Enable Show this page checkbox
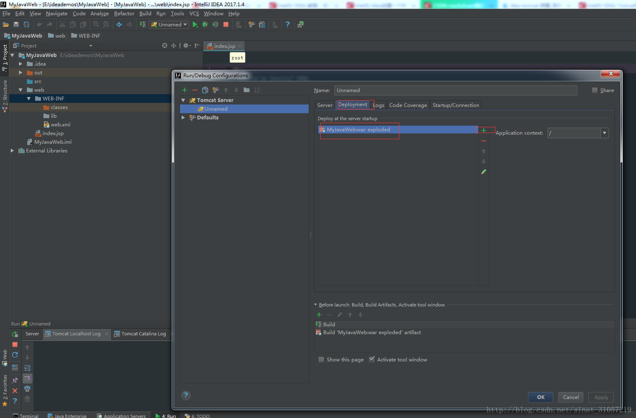The image size is (636, 418). pos(321,359)
